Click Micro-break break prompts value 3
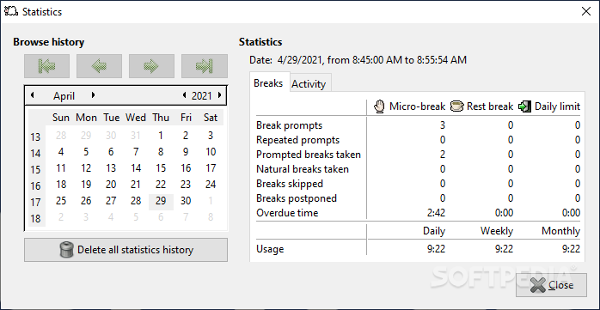This screenshot has height=310, width=600. pyautogui.click(x=443, y=125)
